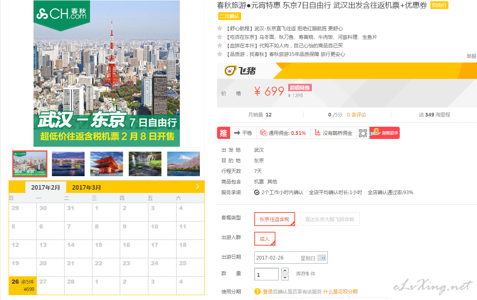Increase quantity with the up arrow
The image size is (477, 300).
pyautogui.click(x=285, y=271)
